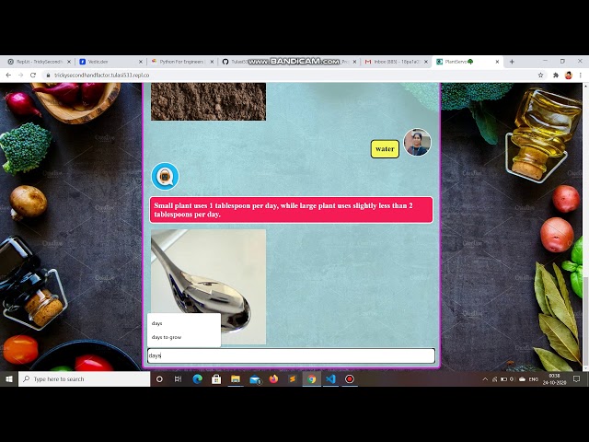
Task: Click the user profile photo in chat
Action: pos(417,142)
